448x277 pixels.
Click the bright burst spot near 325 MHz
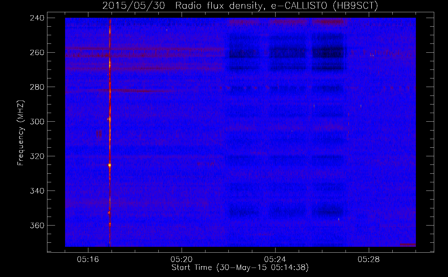click(x=109, y=165)
